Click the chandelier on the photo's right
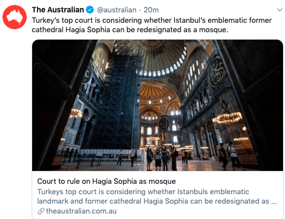The image size is (285, 219). pyautogui.click(x=228, y=118)
